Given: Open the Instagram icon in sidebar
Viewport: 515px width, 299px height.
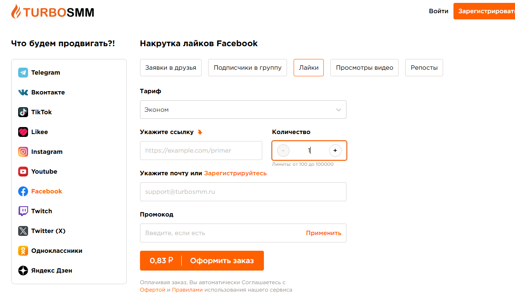Looking at the screenshot, I should 23,152.
